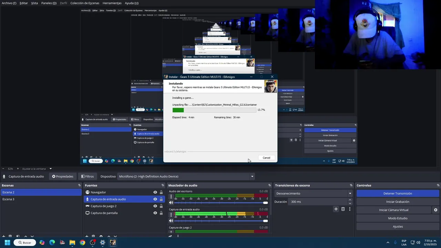Click the Duración 300 ms field

coord(318,201)
